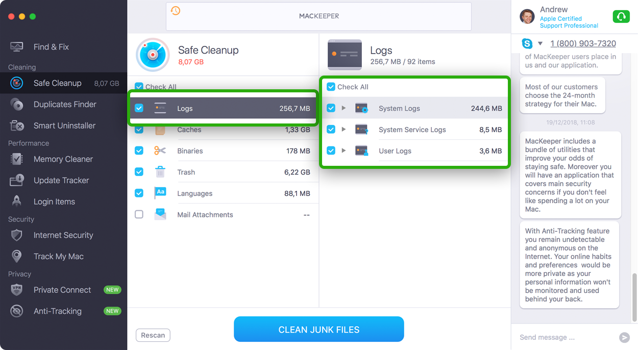
Task: Click the Login Items rocket icon
Action: pyautogui.click(x=17, y=202)
